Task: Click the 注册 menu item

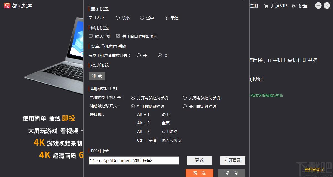Action: 254,6
